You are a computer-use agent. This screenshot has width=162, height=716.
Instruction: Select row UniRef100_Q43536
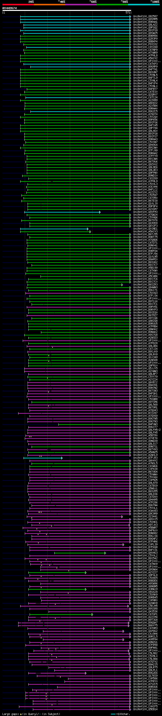(x=145, y=612)
